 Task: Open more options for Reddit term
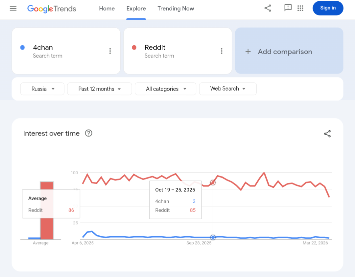coord(222,51)
